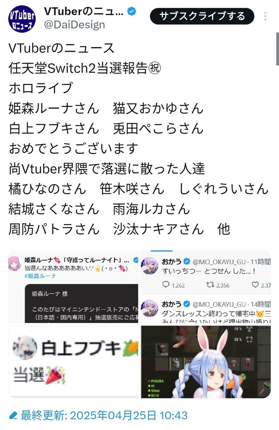Click the second おかう avatar on the lower tweet

149,308
